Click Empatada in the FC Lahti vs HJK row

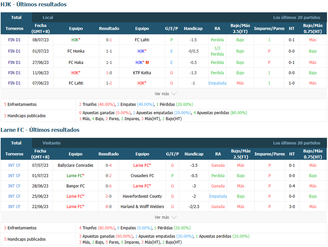click(x=217, y=83)
